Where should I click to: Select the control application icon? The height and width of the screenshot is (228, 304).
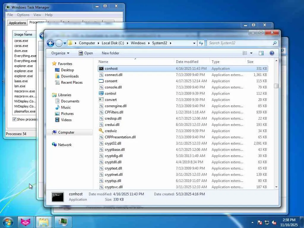(x=101, y=93)
